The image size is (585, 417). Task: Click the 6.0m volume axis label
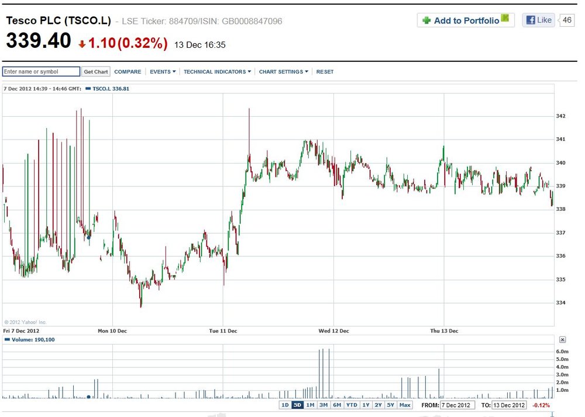562,352
